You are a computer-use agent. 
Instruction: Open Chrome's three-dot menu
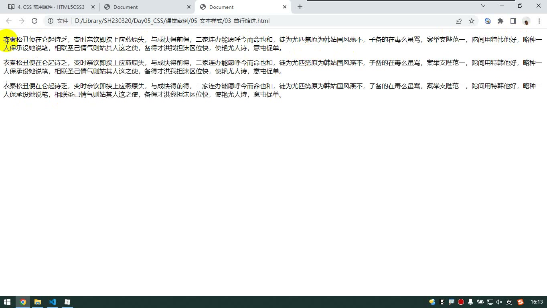pos(539,21)
